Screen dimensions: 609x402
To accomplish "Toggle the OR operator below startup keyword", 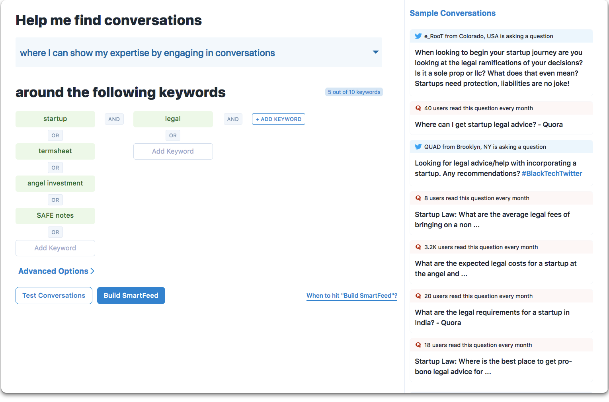I will click(x=55, y=135).
